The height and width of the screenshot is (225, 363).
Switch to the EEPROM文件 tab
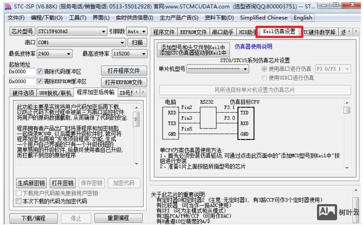pos(193,32)
